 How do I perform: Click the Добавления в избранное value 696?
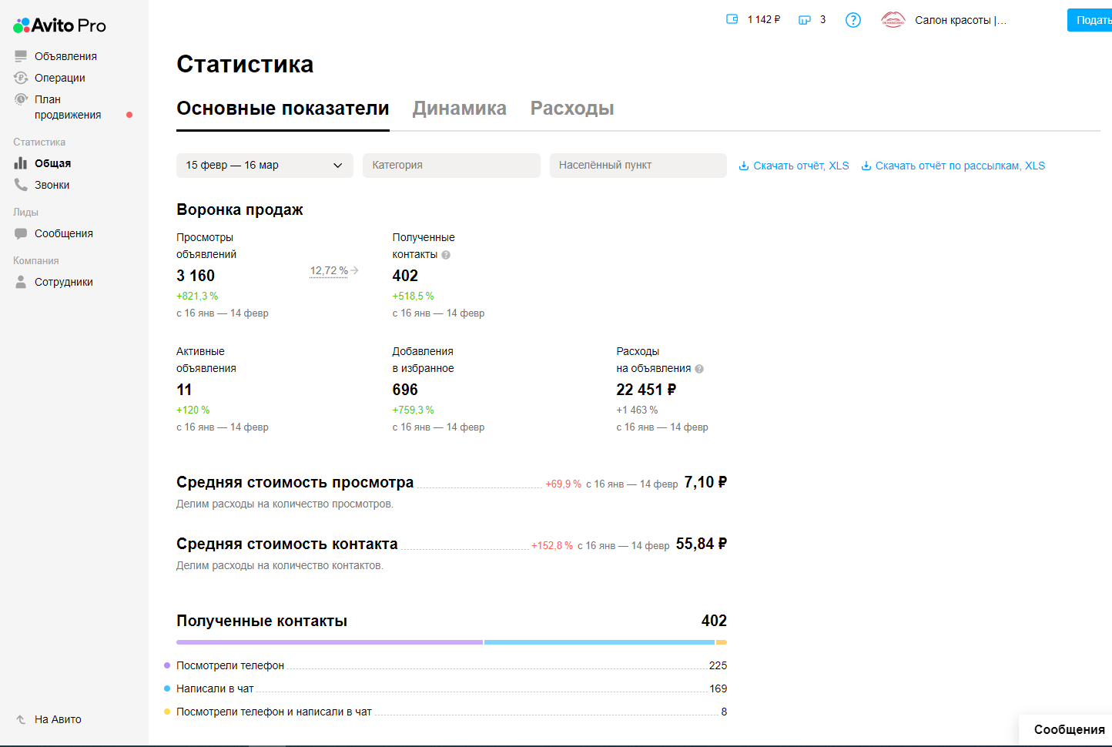click(x=405, y=390)
